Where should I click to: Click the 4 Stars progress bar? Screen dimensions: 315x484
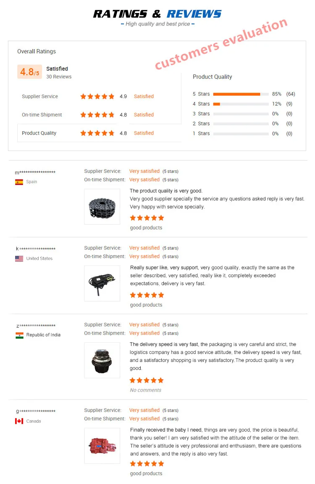coord(241,104)
